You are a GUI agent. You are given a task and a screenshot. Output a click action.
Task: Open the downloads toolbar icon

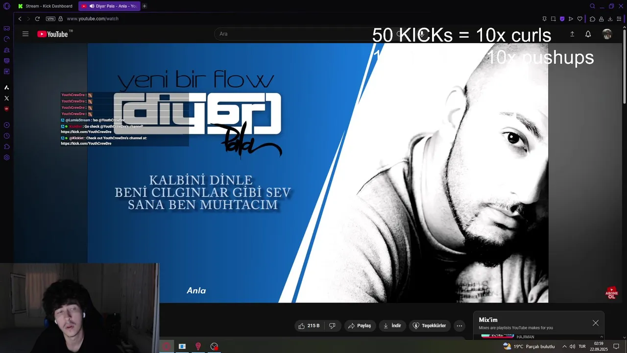point(610,19)
